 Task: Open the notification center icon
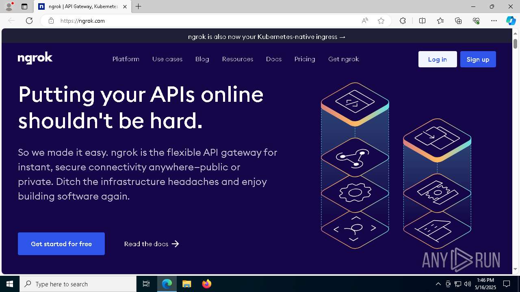tap(507, 284)
